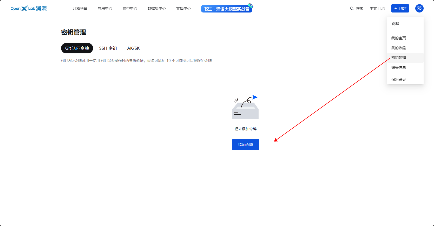Click the 书生·浦语大模型实战营 banner
This screenshot has height=226, width=434.
click(x=227, y=9)
